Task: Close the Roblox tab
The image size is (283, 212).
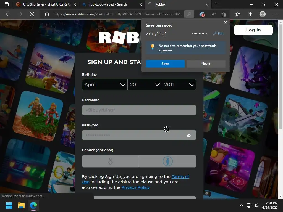Action: [x=207, y=4]
